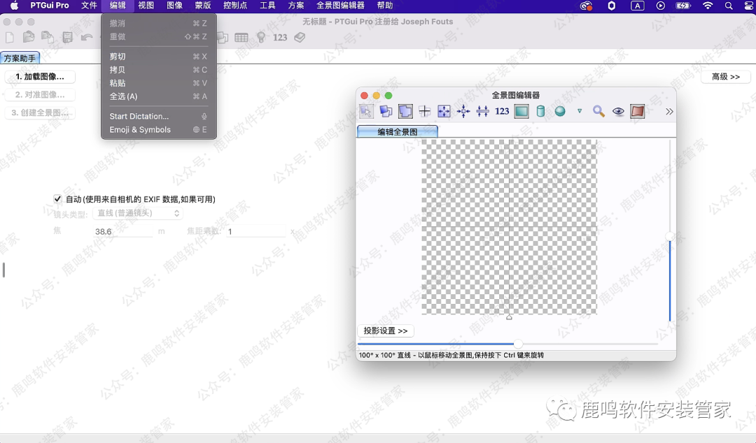
Task: Select the numeric control points (123) tool
Action: 500,111
